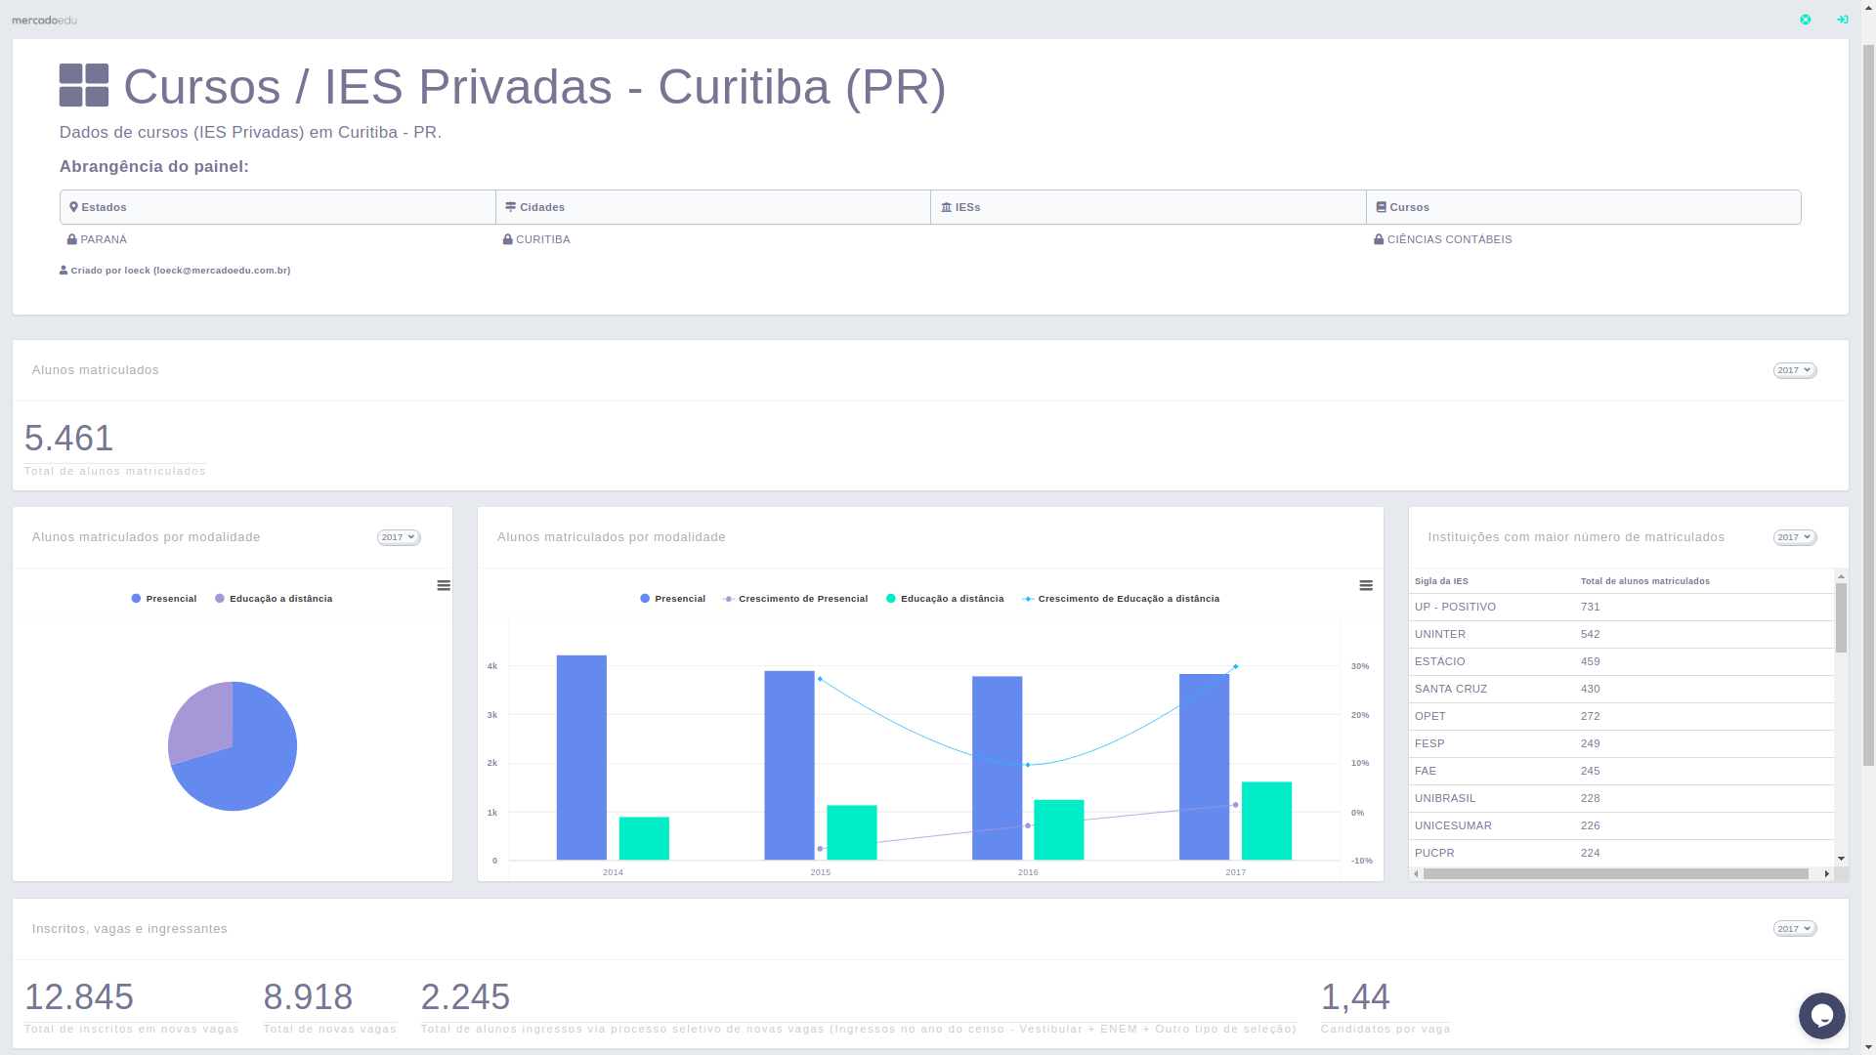The height and width of the screenshot is (1055, 1876).
Task: Click the CURITIBA filter tag
Action: 536,239
